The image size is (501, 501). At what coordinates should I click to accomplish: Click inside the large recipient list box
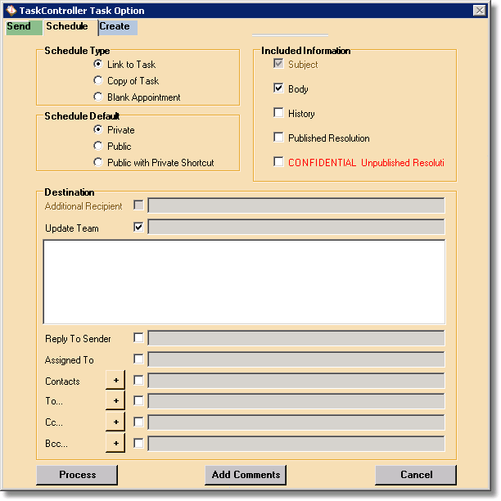244,282
